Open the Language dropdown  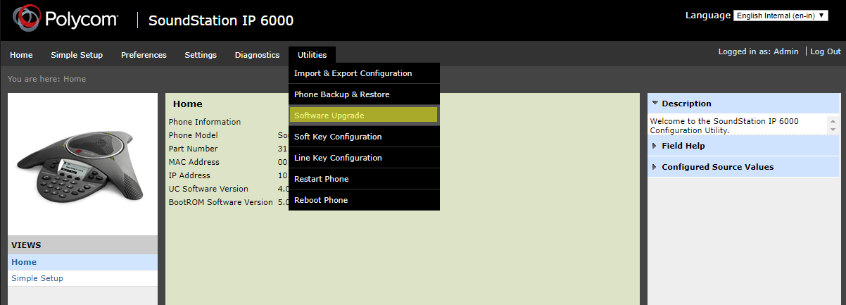[780, 15]
